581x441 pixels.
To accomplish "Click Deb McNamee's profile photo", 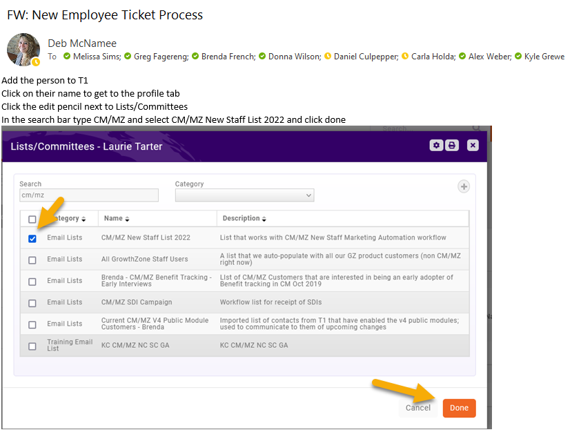I will [x=23, y=49].
